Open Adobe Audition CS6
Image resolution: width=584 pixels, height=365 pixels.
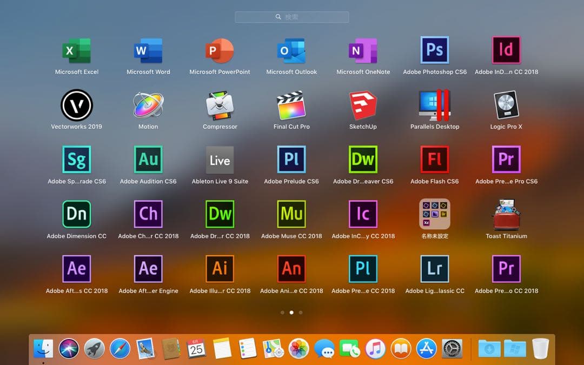tap(148, 160)
